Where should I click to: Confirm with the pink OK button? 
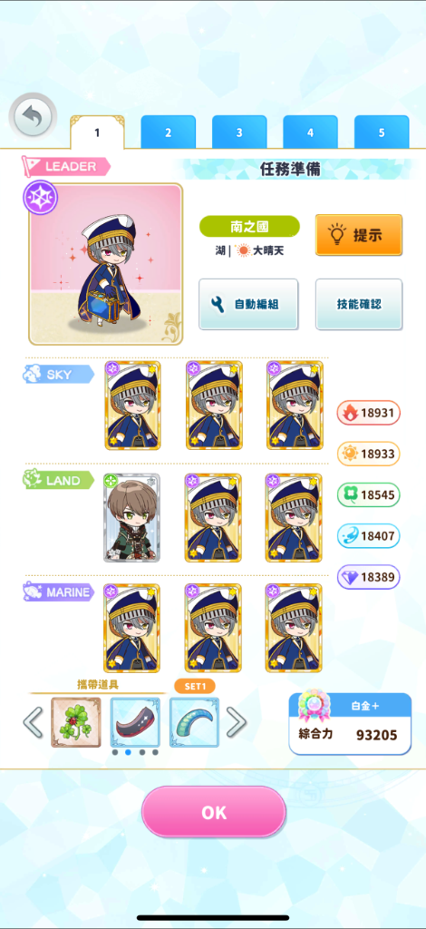[214, 812]
